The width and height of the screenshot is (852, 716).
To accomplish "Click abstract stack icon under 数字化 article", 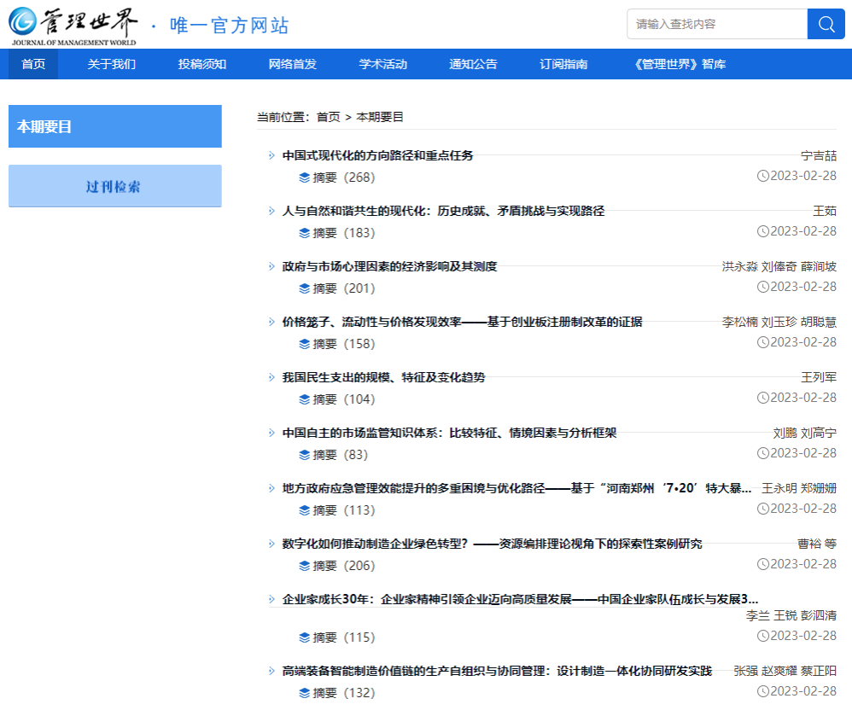I will tap(305, 566).
